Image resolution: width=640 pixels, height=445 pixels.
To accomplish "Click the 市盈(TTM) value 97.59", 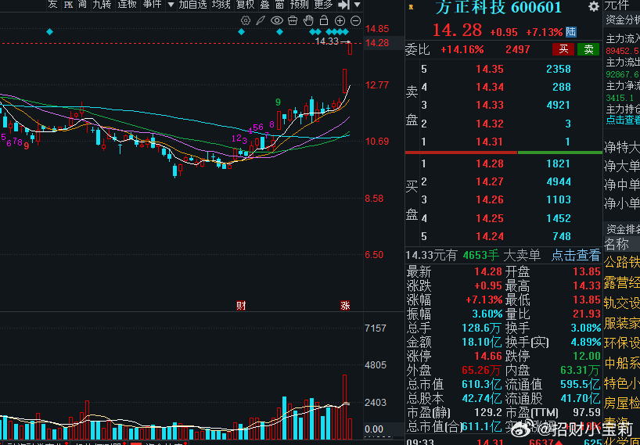I will coord(587,412).
